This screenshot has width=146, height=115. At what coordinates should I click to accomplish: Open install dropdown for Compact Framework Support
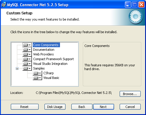point(27,59)
